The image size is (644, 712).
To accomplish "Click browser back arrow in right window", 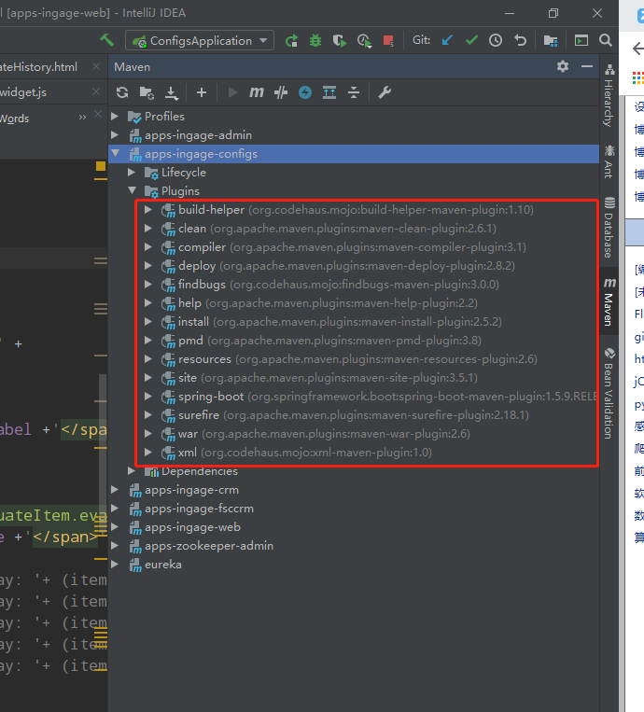I will point(638,49).
